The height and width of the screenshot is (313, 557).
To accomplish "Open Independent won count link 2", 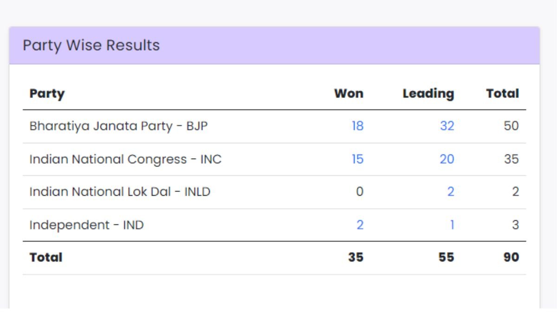I will tap(360, 225).
